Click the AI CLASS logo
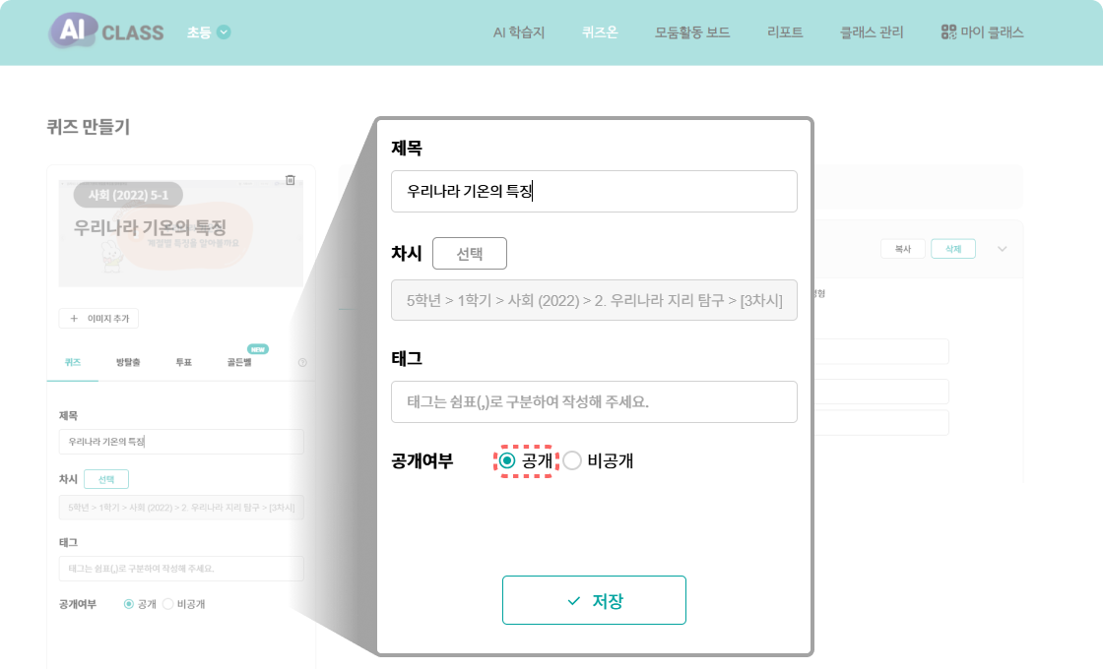 click(105, 31)
